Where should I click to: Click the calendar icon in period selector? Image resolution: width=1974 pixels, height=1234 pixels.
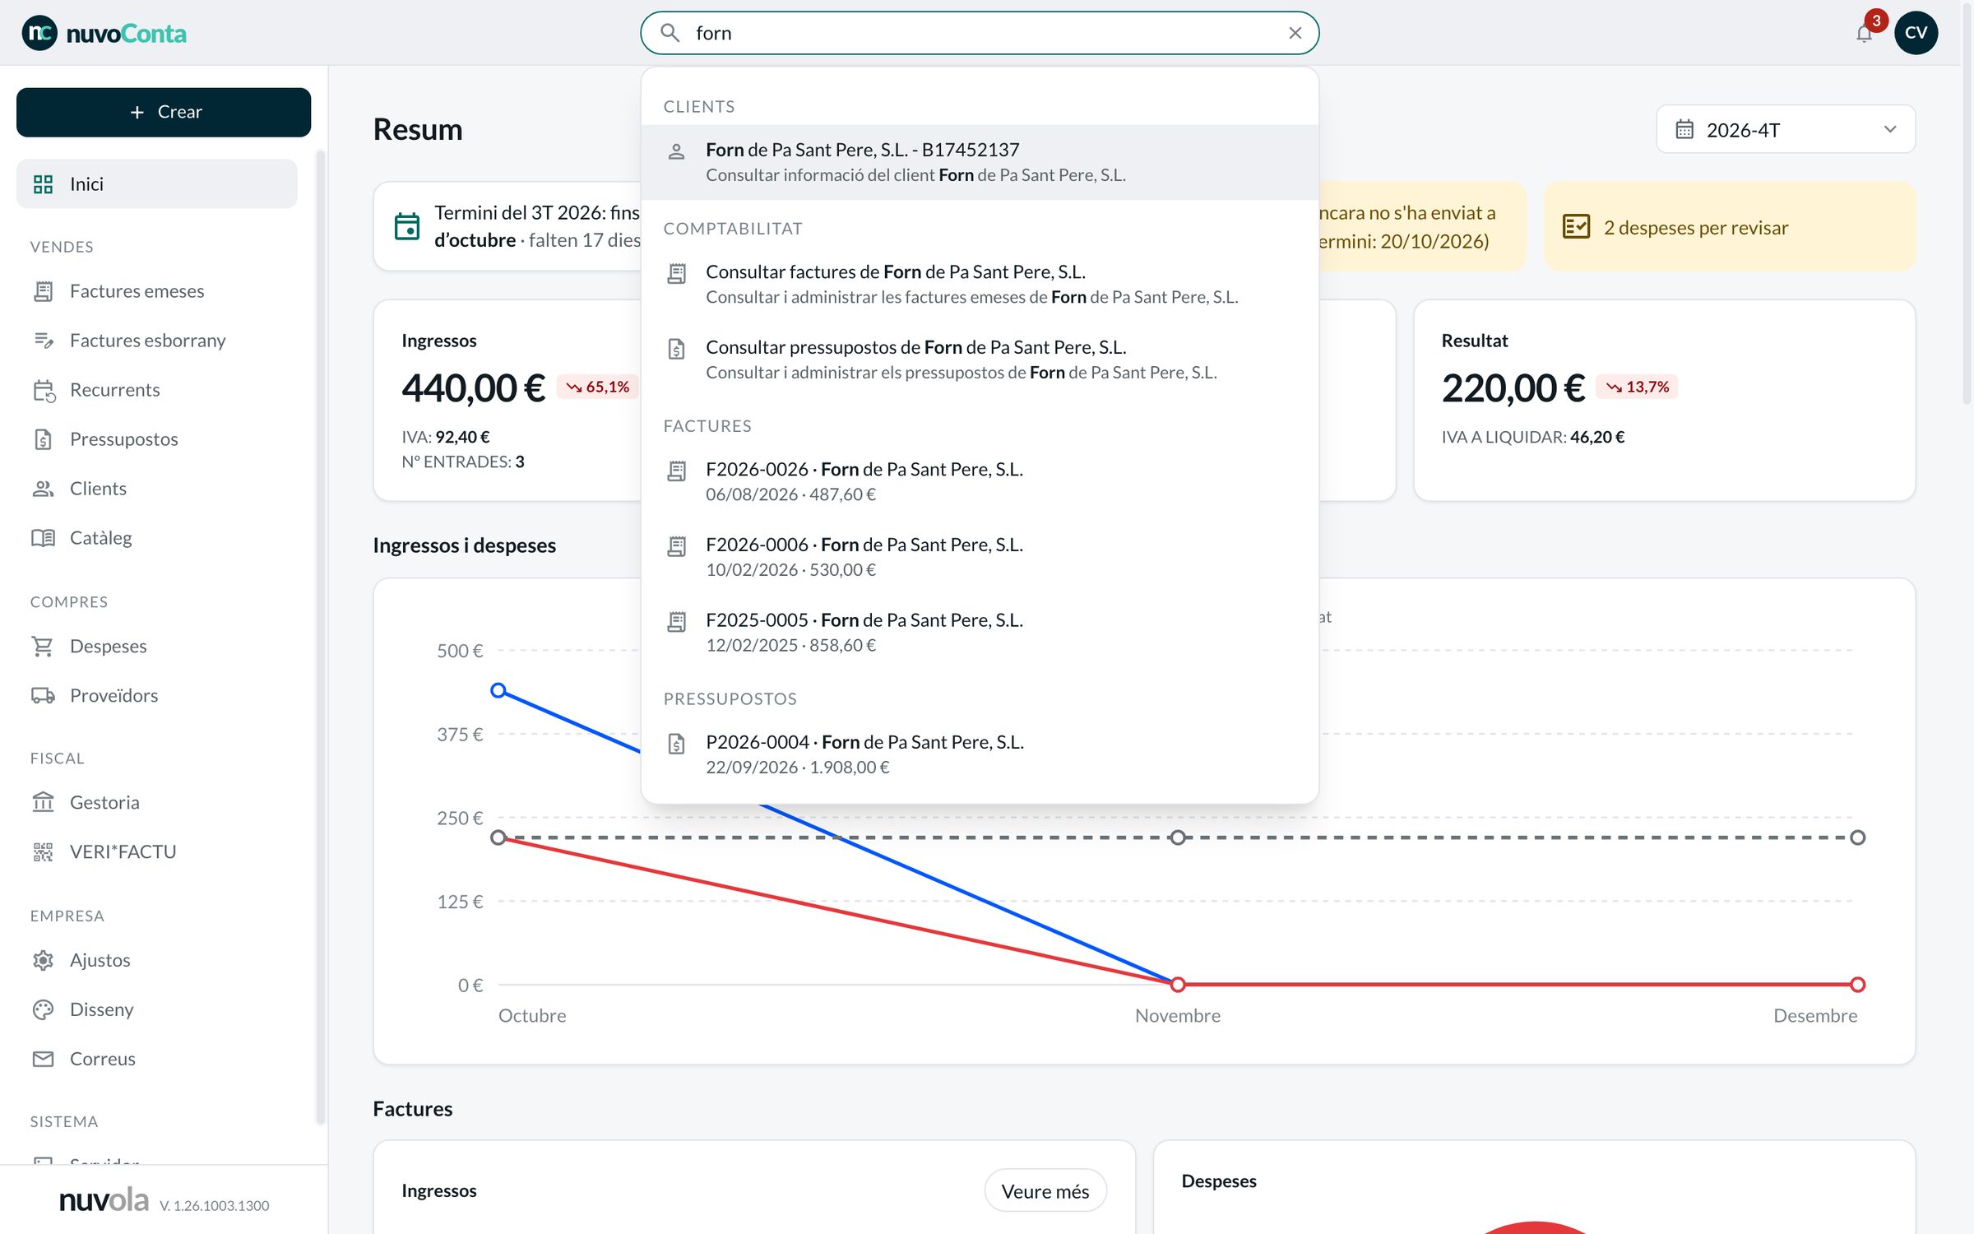coord(1684,129)
